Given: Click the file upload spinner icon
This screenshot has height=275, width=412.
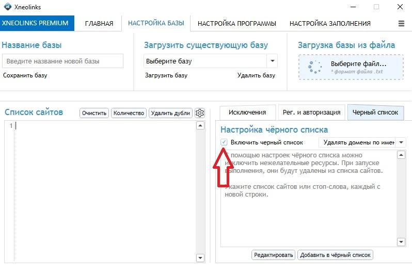Looking at the screenshot, I should click(x=314, y=67).
